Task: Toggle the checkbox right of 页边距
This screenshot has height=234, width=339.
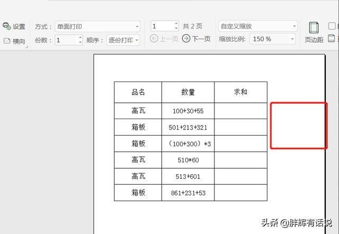Action: click(332, 25)
